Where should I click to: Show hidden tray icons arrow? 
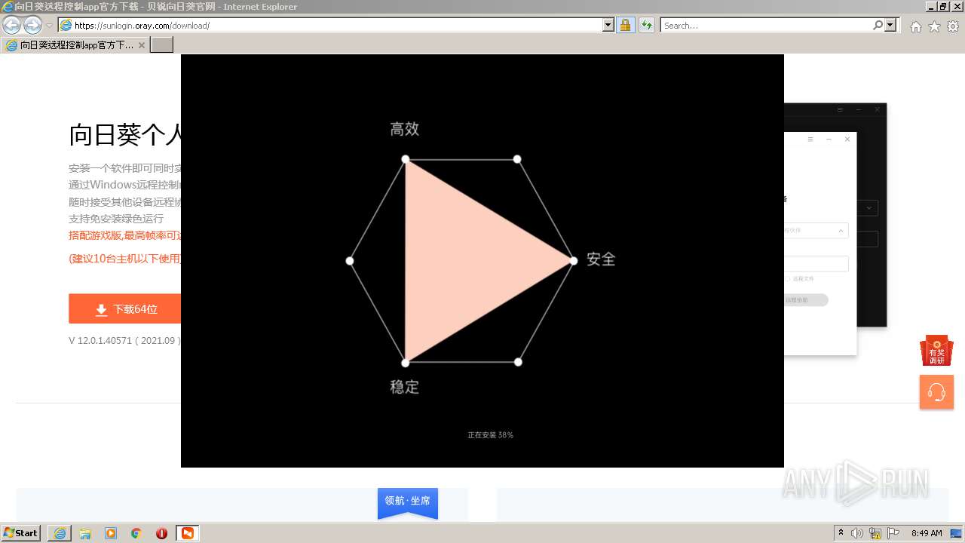tap(841, 532)
